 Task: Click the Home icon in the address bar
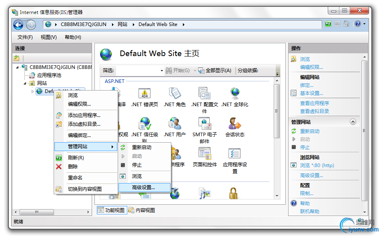coord(347,24)
